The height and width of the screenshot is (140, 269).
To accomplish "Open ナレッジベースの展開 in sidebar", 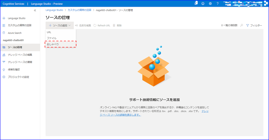I will [20, 62].
